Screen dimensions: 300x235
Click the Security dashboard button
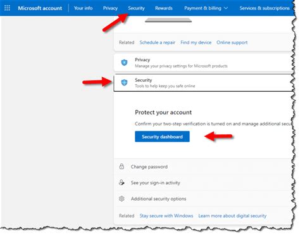(162, 137)
